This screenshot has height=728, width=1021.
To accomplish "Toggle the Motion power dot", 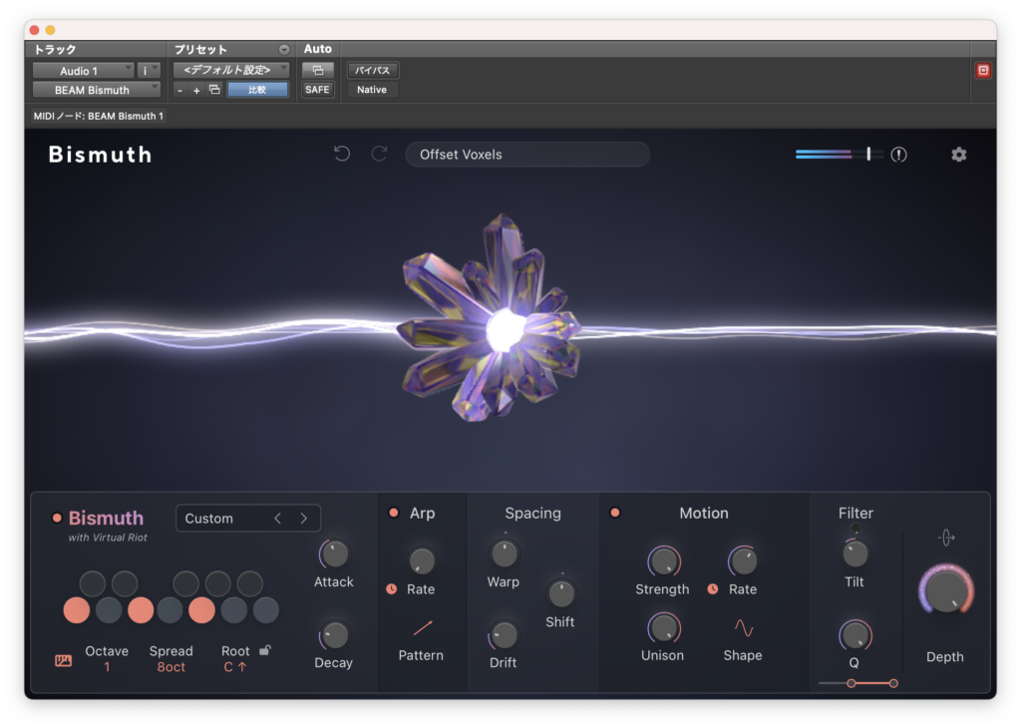I will (614, 513).
